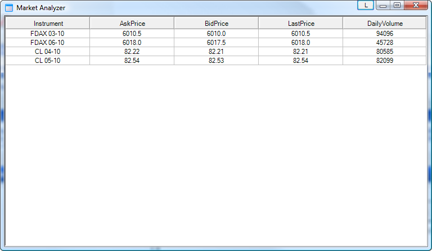
Task: Click daily volume 80585
Action: (385, 52)
